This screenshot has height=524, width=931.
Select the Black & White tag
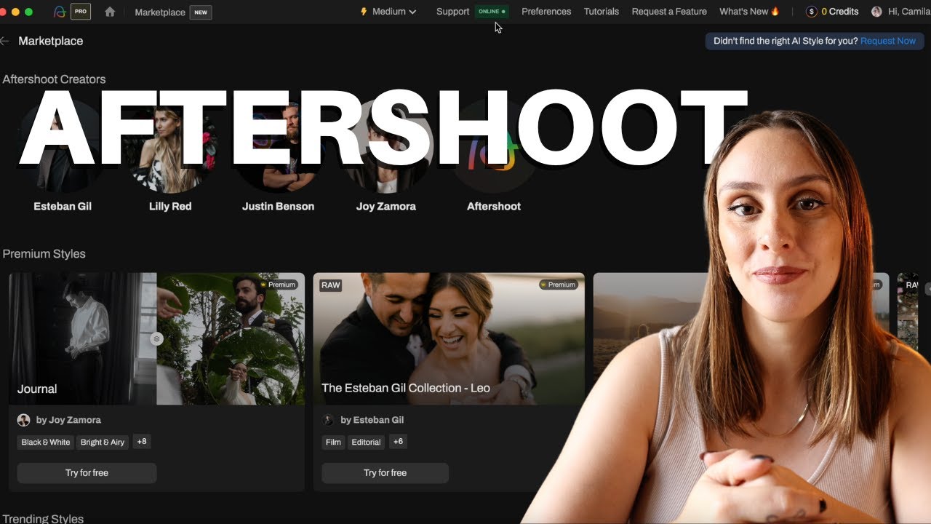tap(46, 442)
